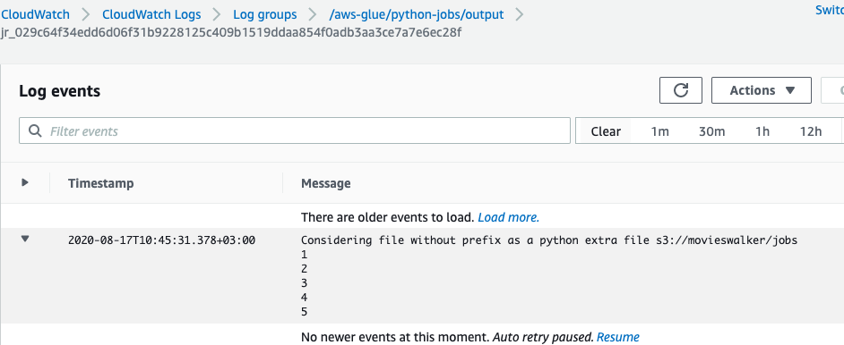Viewport: 844px width, 345px height.
Task: Select the 30m time range
Action: (711, 131)
